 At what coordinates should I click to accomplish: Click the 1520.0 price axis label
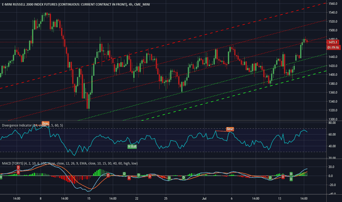click(x=333, y=21)
